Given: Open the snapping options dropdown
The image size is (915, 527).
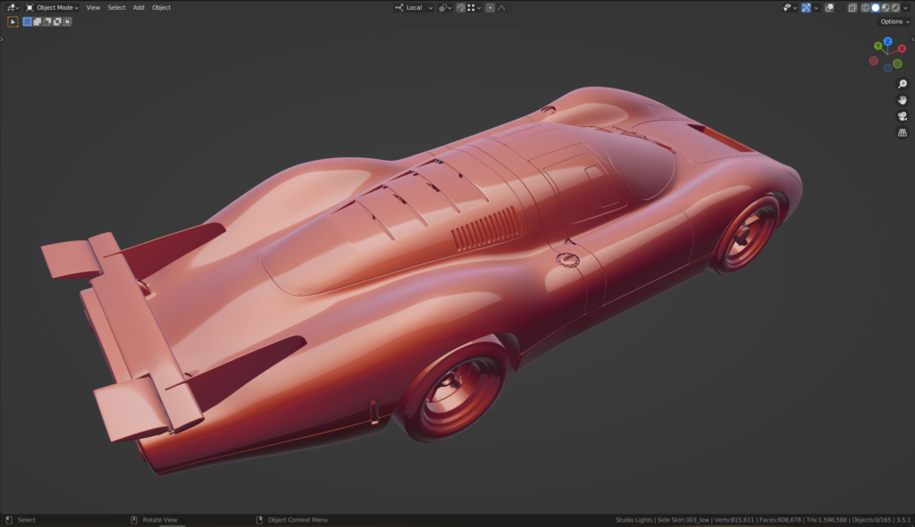Looking at the screenshot, I should pyautogui.click(x=474, y=7).
